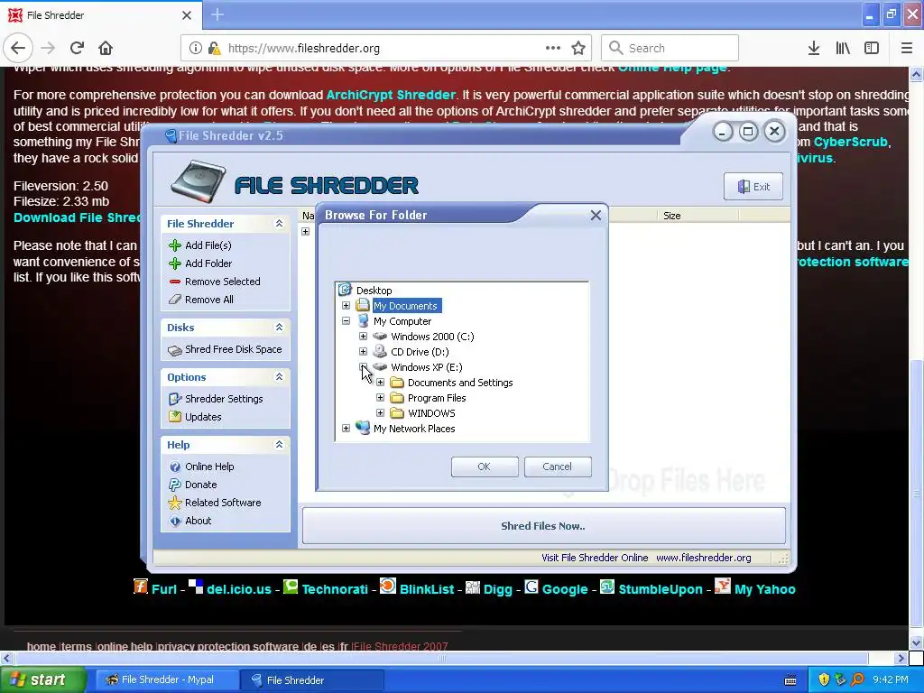924x693 pixels.
Task: Click the Exit button in File Shredder
Action: 753,187
